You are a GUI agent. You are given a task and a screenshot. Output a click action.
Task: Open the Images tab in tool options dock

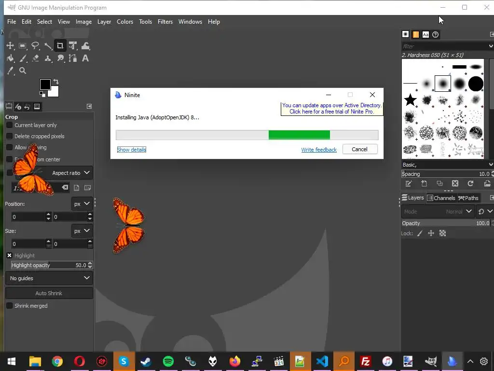37,107
